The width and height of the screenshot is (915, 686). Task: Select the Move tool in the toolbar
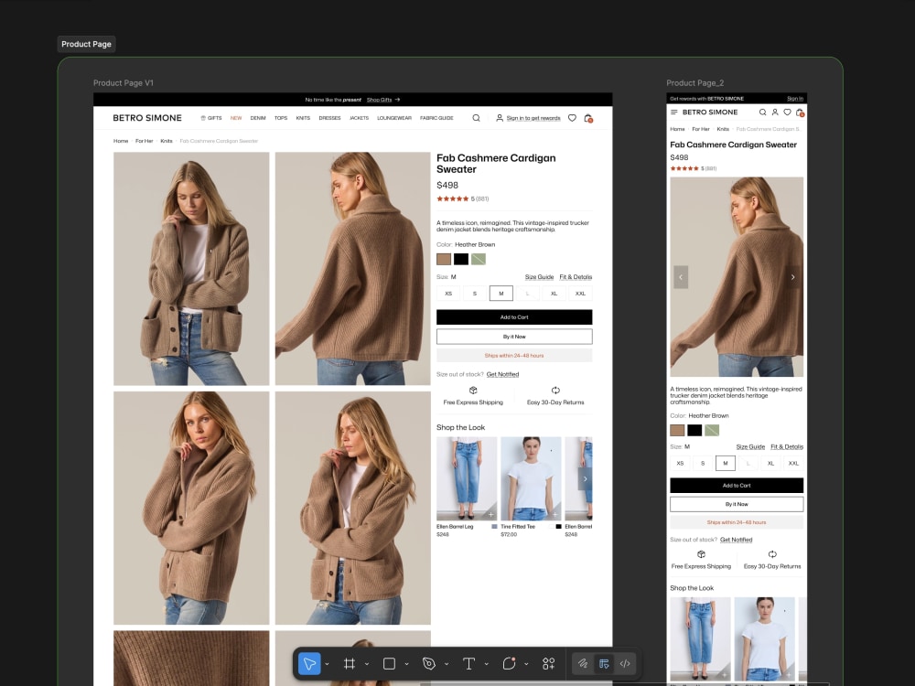pos(309,664)
